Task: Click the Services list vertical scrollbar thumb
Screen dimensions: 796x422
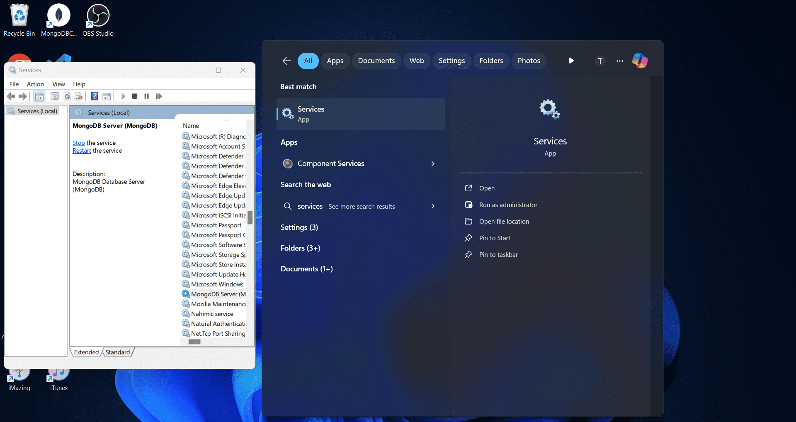Action: (250, 217)
